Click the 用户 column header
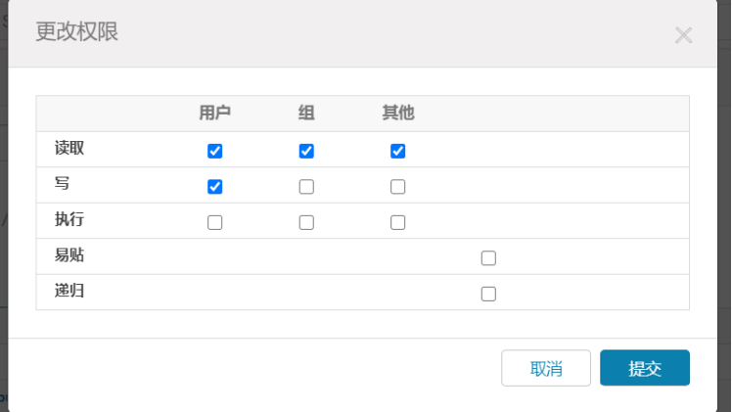Image resolution: width=732 pixels, height=412 pixels. (x=215, y=114)
